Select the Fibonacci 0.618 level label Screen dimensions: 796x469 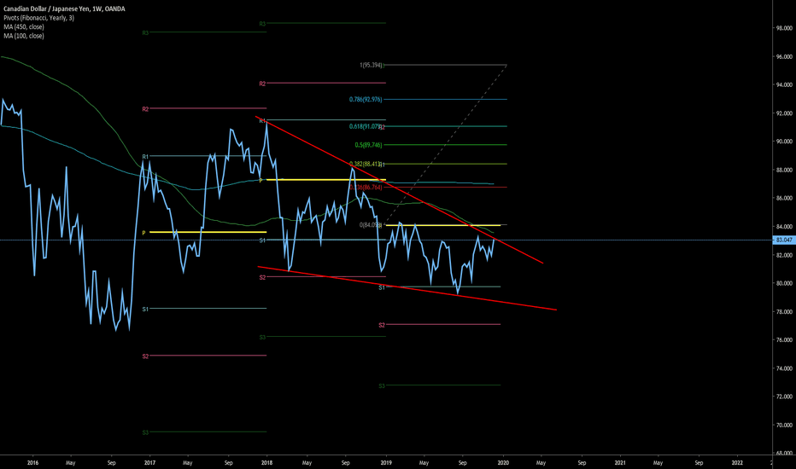pos(366,126)
